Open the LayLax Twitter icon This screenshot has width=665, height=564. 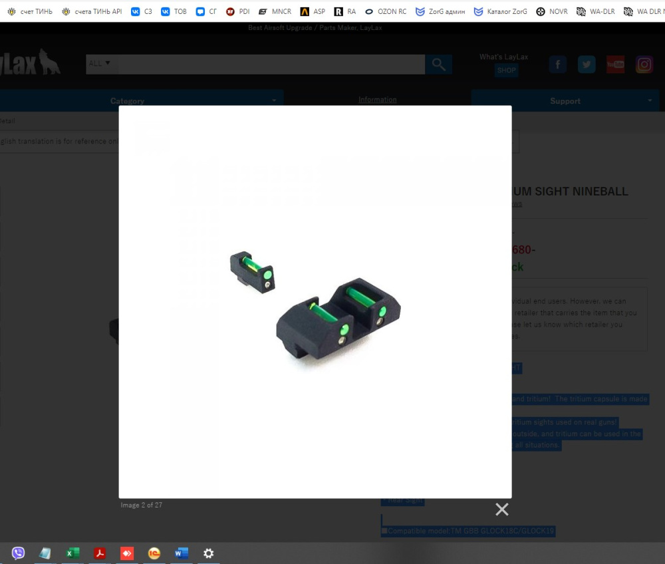click(587, 65)
